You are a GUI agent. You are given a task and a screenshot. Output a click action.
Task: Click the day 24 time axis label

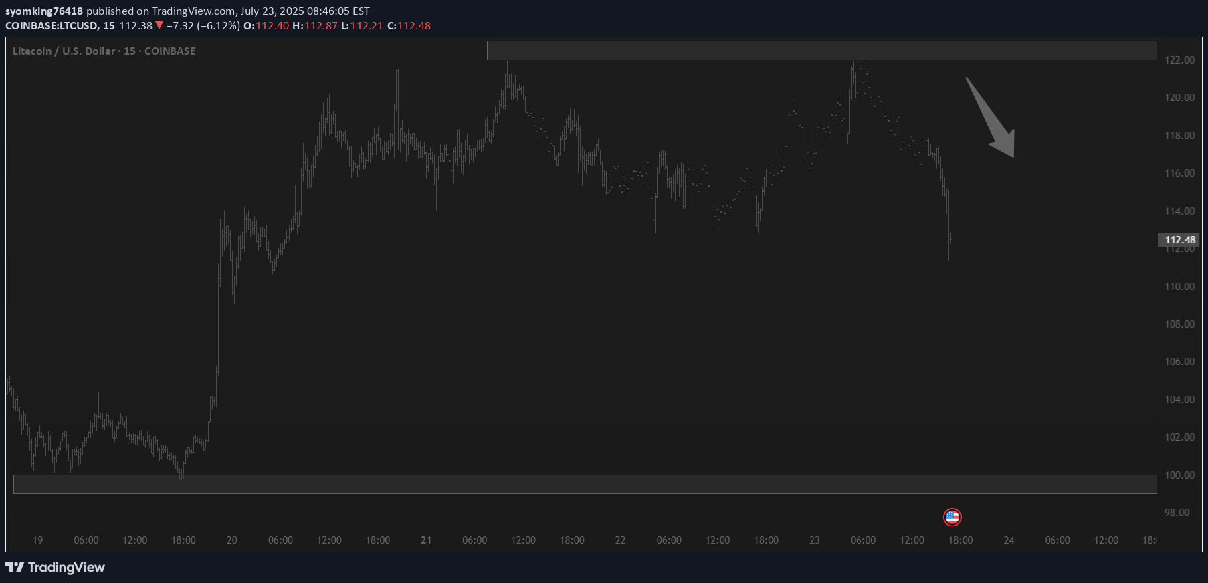point(1009,540)
